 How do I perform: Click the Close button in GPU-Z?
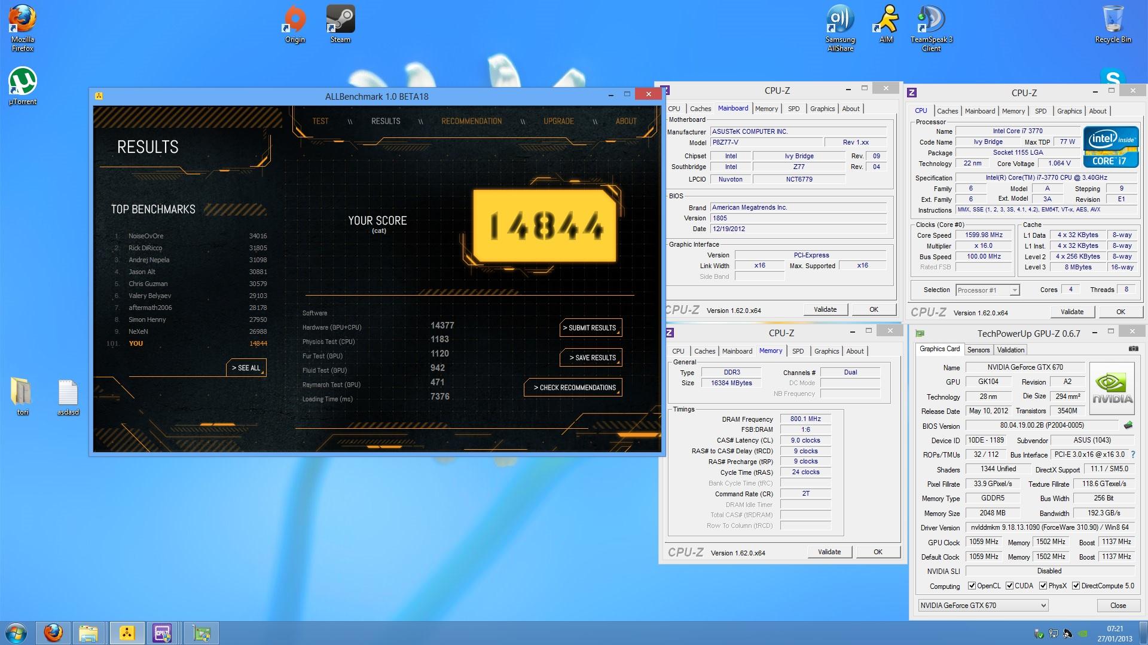tap(1118, 605)
